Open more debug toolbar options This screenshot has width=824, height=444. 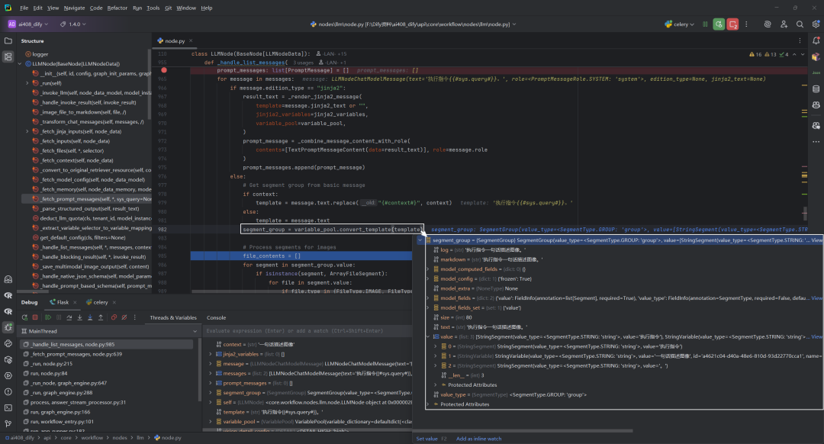click(x=134, y=317)
